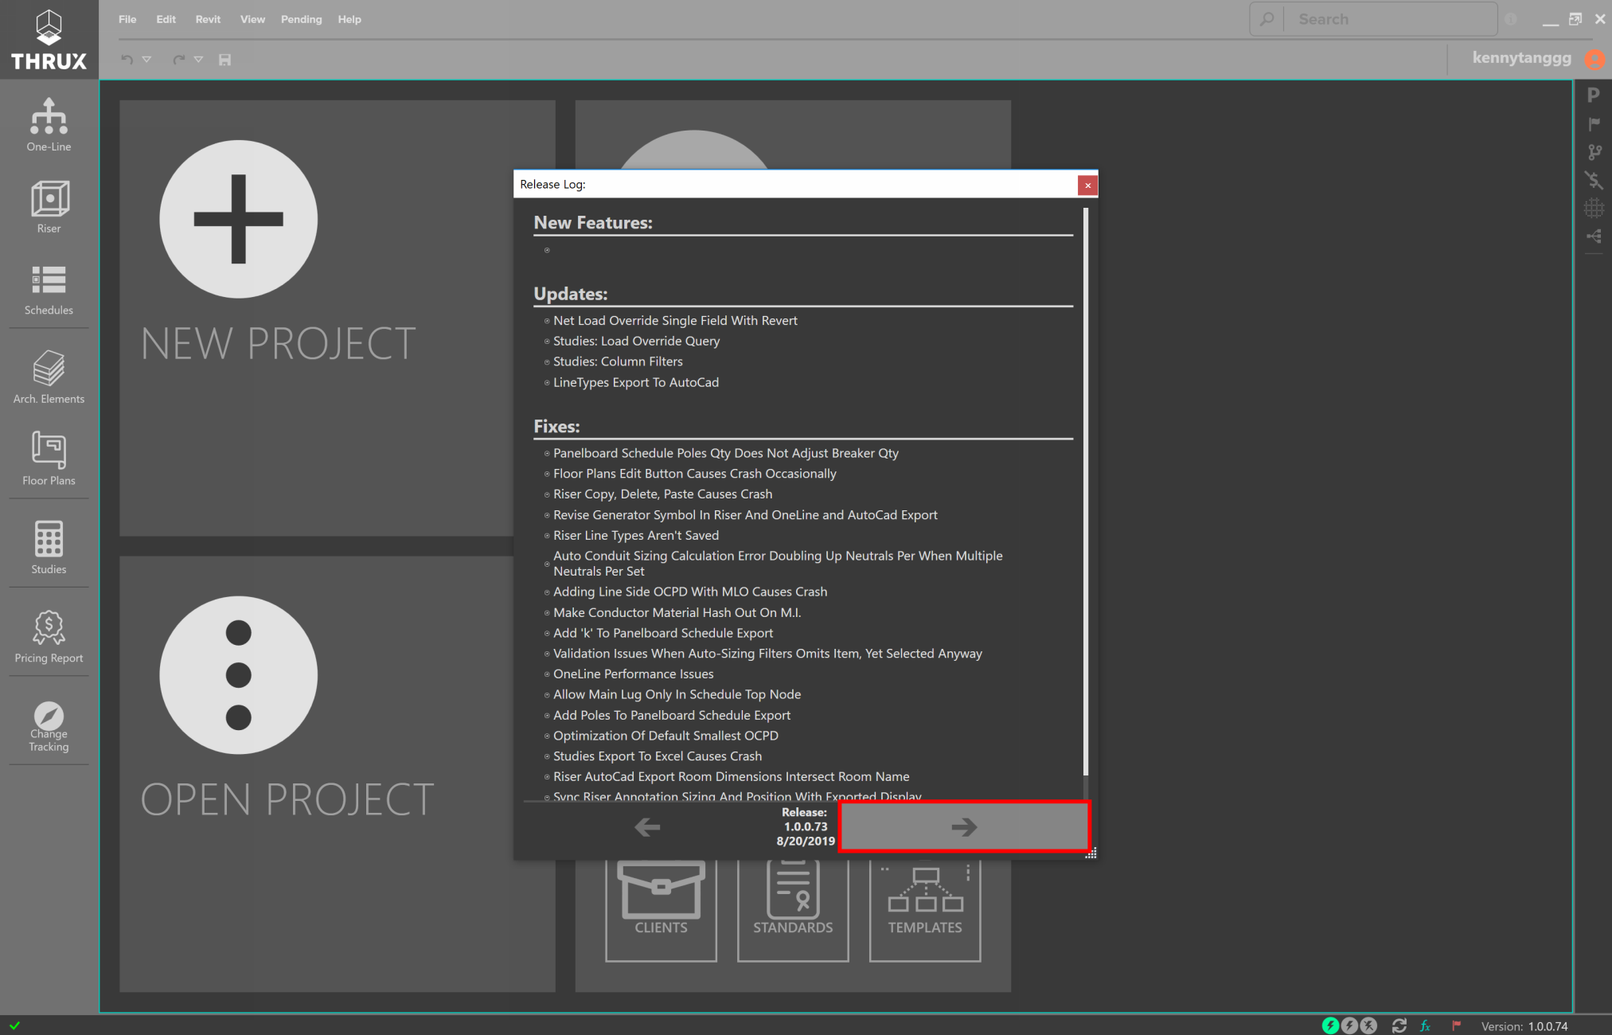The image size is (1612, 1035).
Task: Click 'Riser Line Types Aren't Saved' entry
Action: (636, 535)
